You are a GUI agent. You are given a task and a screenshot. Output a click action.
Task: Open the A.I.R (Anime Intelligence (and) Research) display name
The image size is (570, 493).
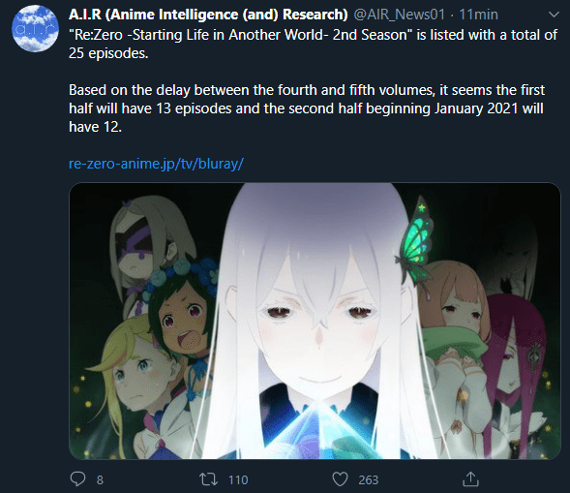click(x=208, y=15)
